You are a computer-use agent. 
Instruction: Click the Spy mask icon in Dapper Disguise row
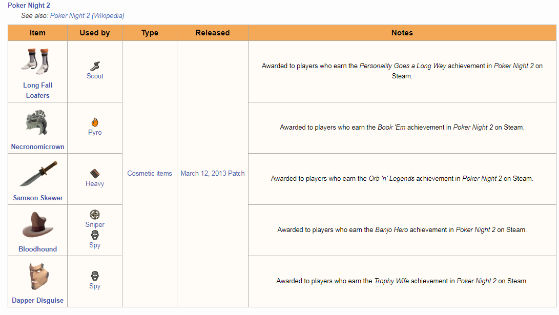(95, 276)
